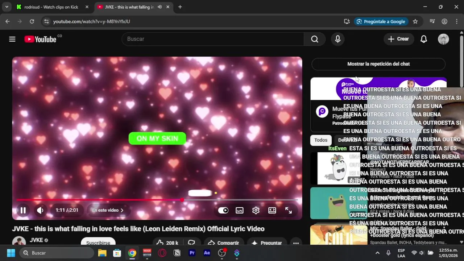Open the tab search dropdown arrow
The image size is (464, 261).
click(7, 7)
